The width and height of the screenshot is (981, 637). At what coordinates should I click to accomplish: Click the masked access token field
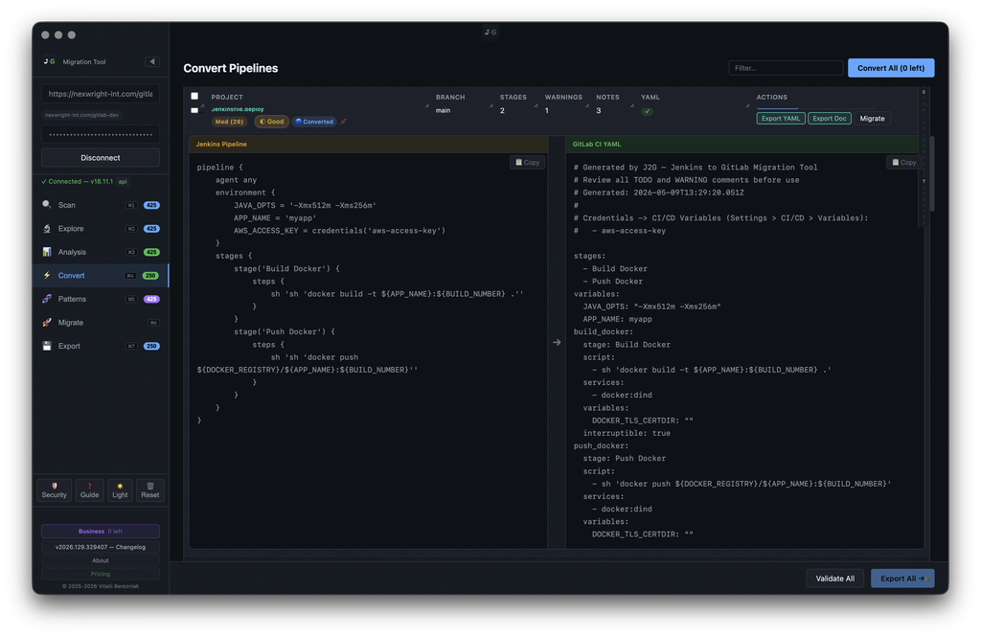[100, 134]
